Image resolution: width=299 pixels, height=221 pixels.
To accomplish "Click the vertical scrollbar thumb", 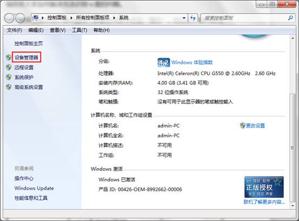I will point(293,148).
